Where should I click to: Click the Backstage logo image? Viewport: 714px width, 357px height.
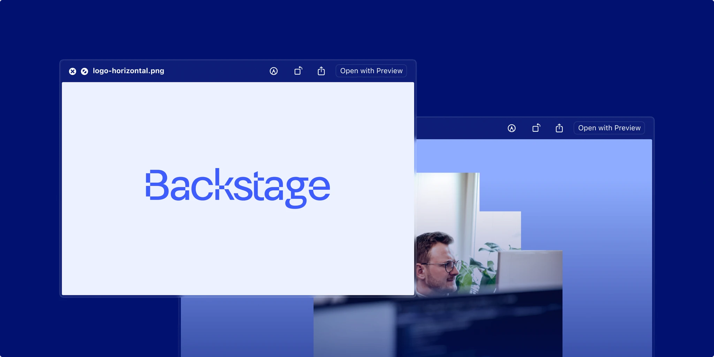tap(238, 188)
